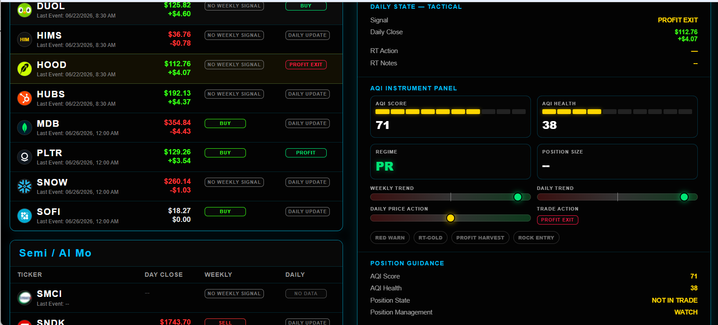
Task: Open the MDB Daily Update badge
Action: tap(307, 123)
